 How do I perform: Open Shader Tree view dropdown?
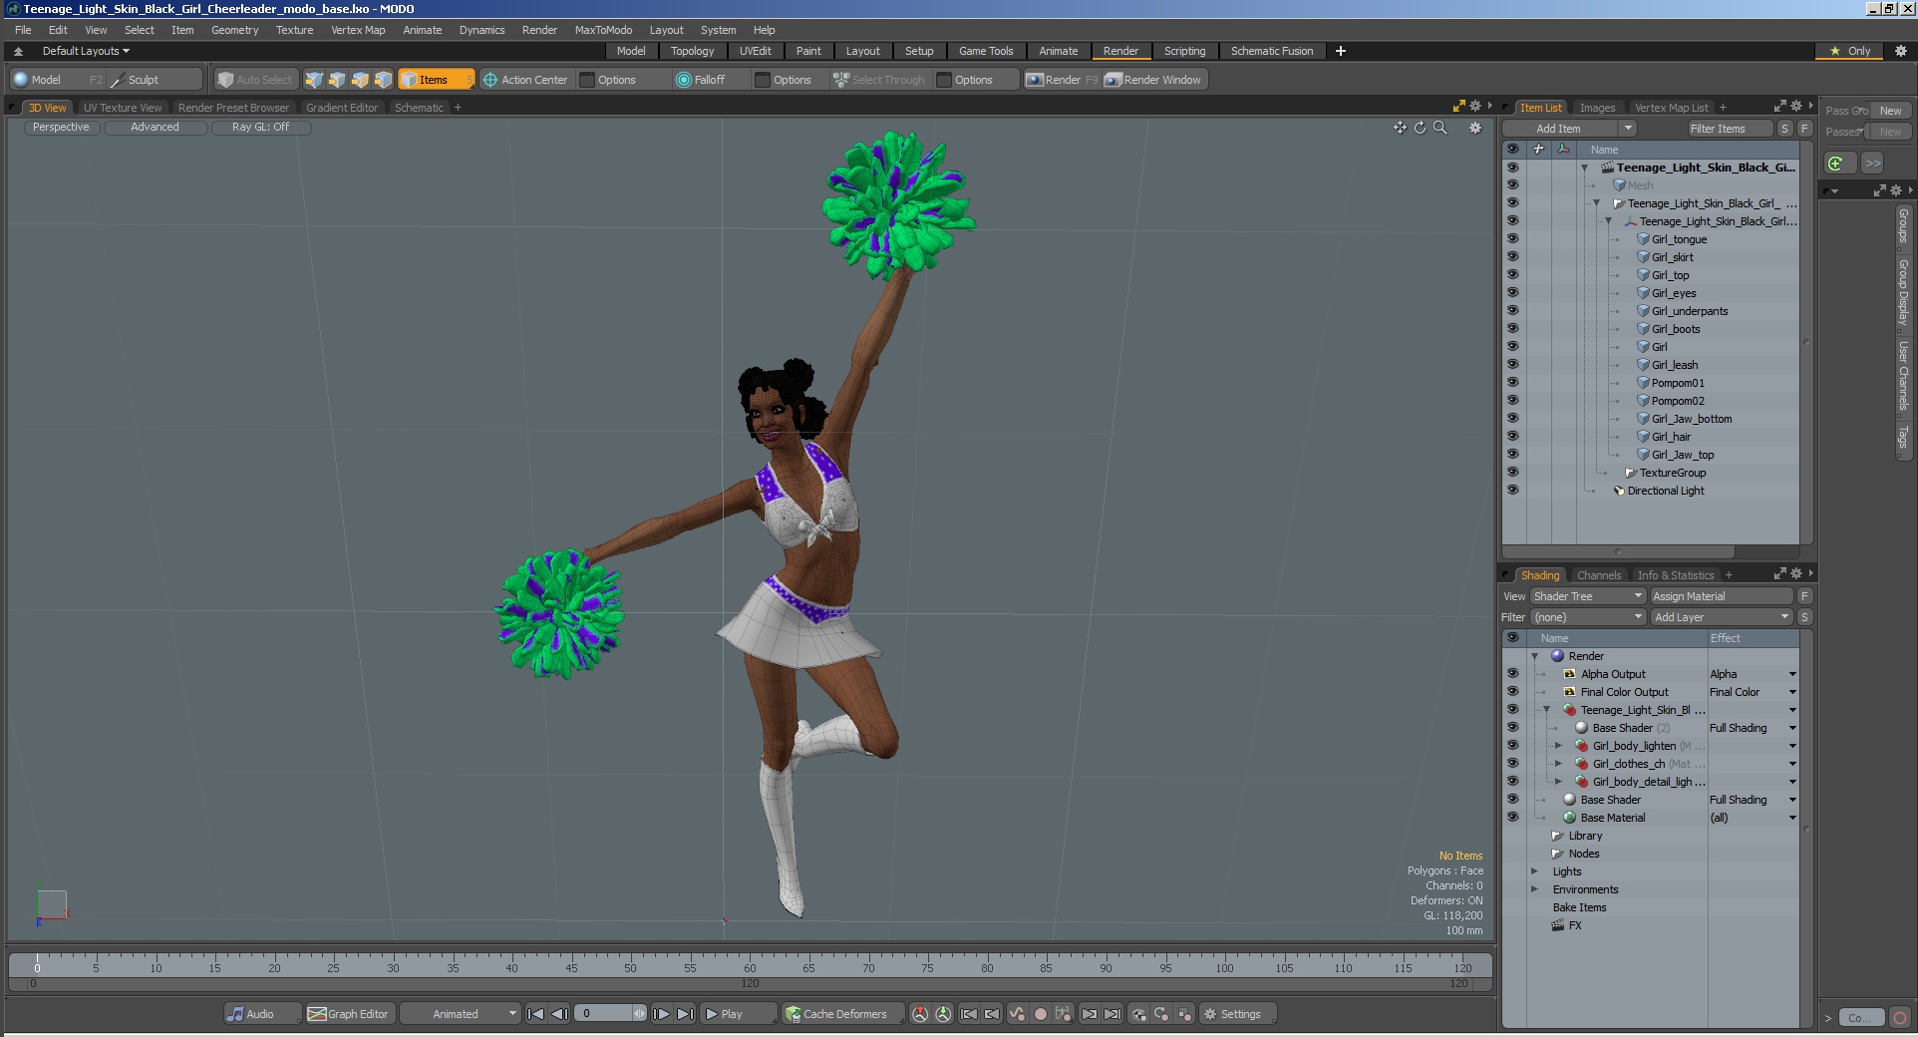[1587, 596]
